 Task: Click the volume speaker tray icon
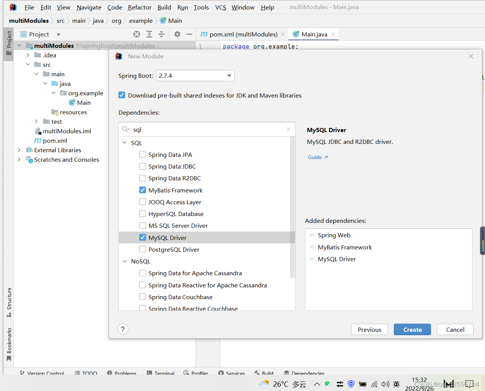tap(385, 384)
